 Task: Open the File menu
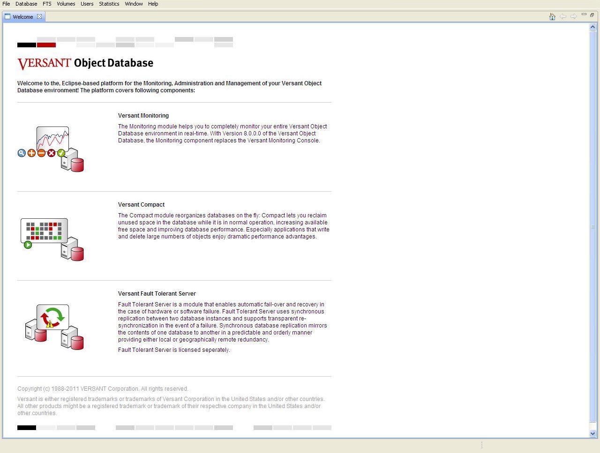coord(6,4)
